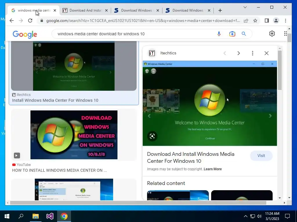The width and height of the screenshot is (297, 222).
Task: Open notifications action center
Action: [287, 216]
